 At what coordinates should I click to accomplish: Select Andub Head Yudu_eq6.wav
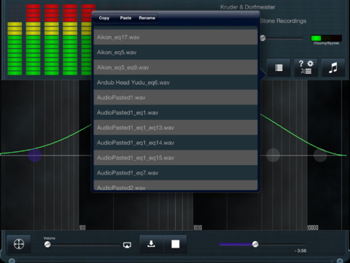(x=176, y=83)
